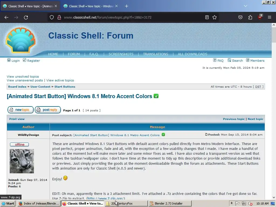Go to Previous topic
The image size is (276, 207).
[x=234, y=119]
